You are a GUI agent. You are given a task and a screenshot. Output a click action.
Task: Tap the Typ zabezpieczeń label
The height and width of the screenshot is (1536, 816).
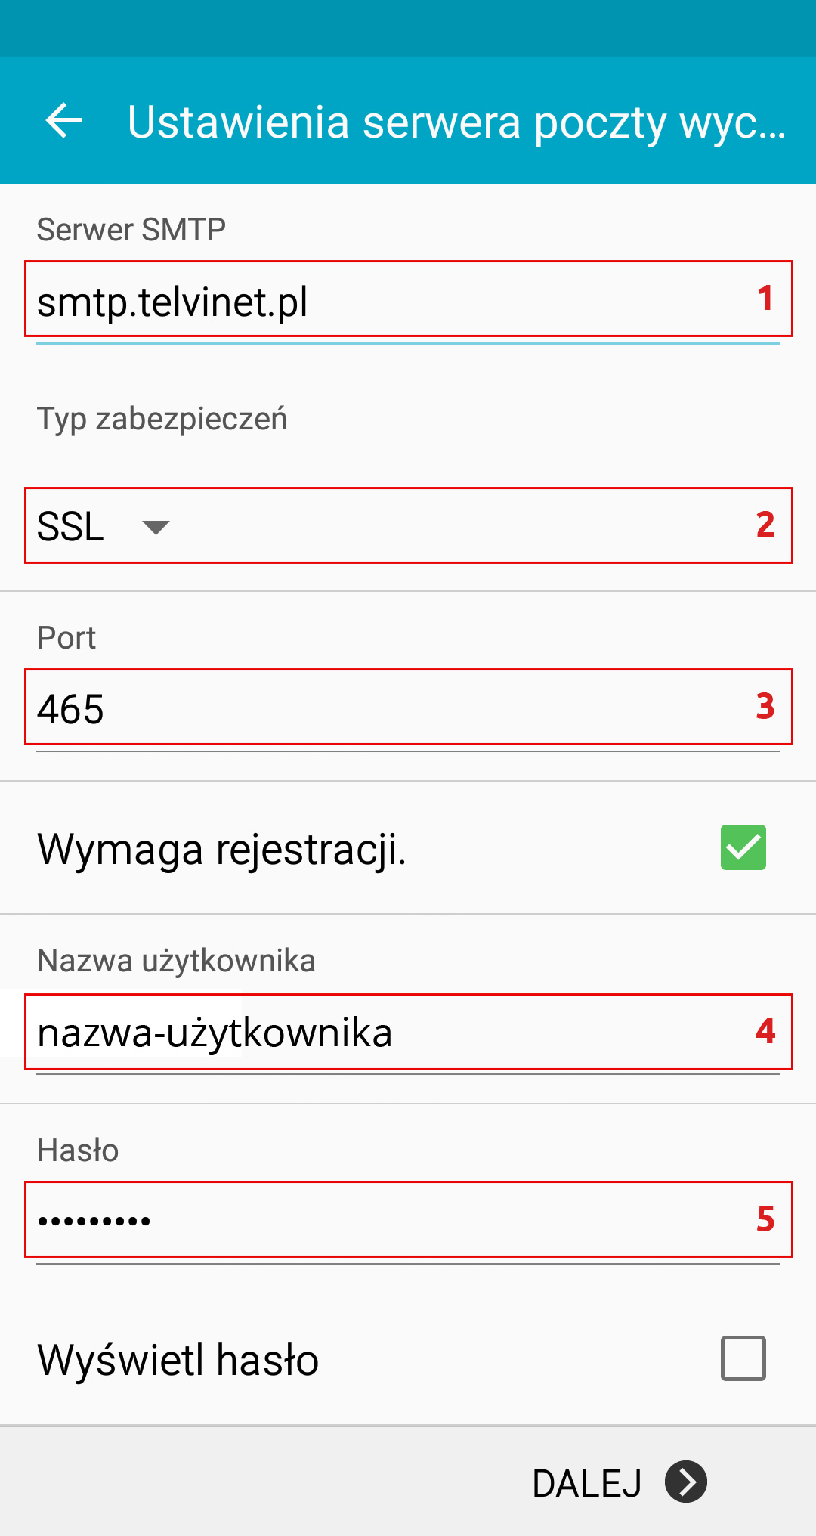tap(162, 420)
